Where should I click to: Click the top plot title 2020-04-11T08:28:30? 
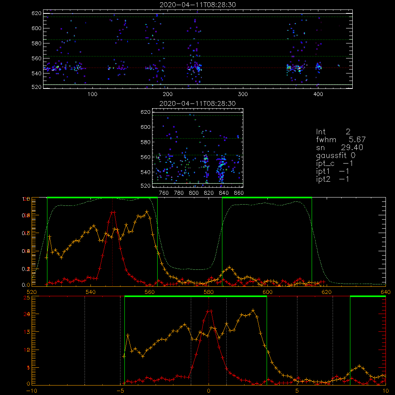[x=198, y=5]
